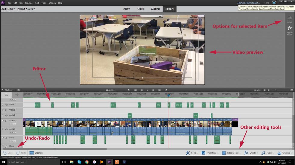Open the Add Media dropdown

8,9
